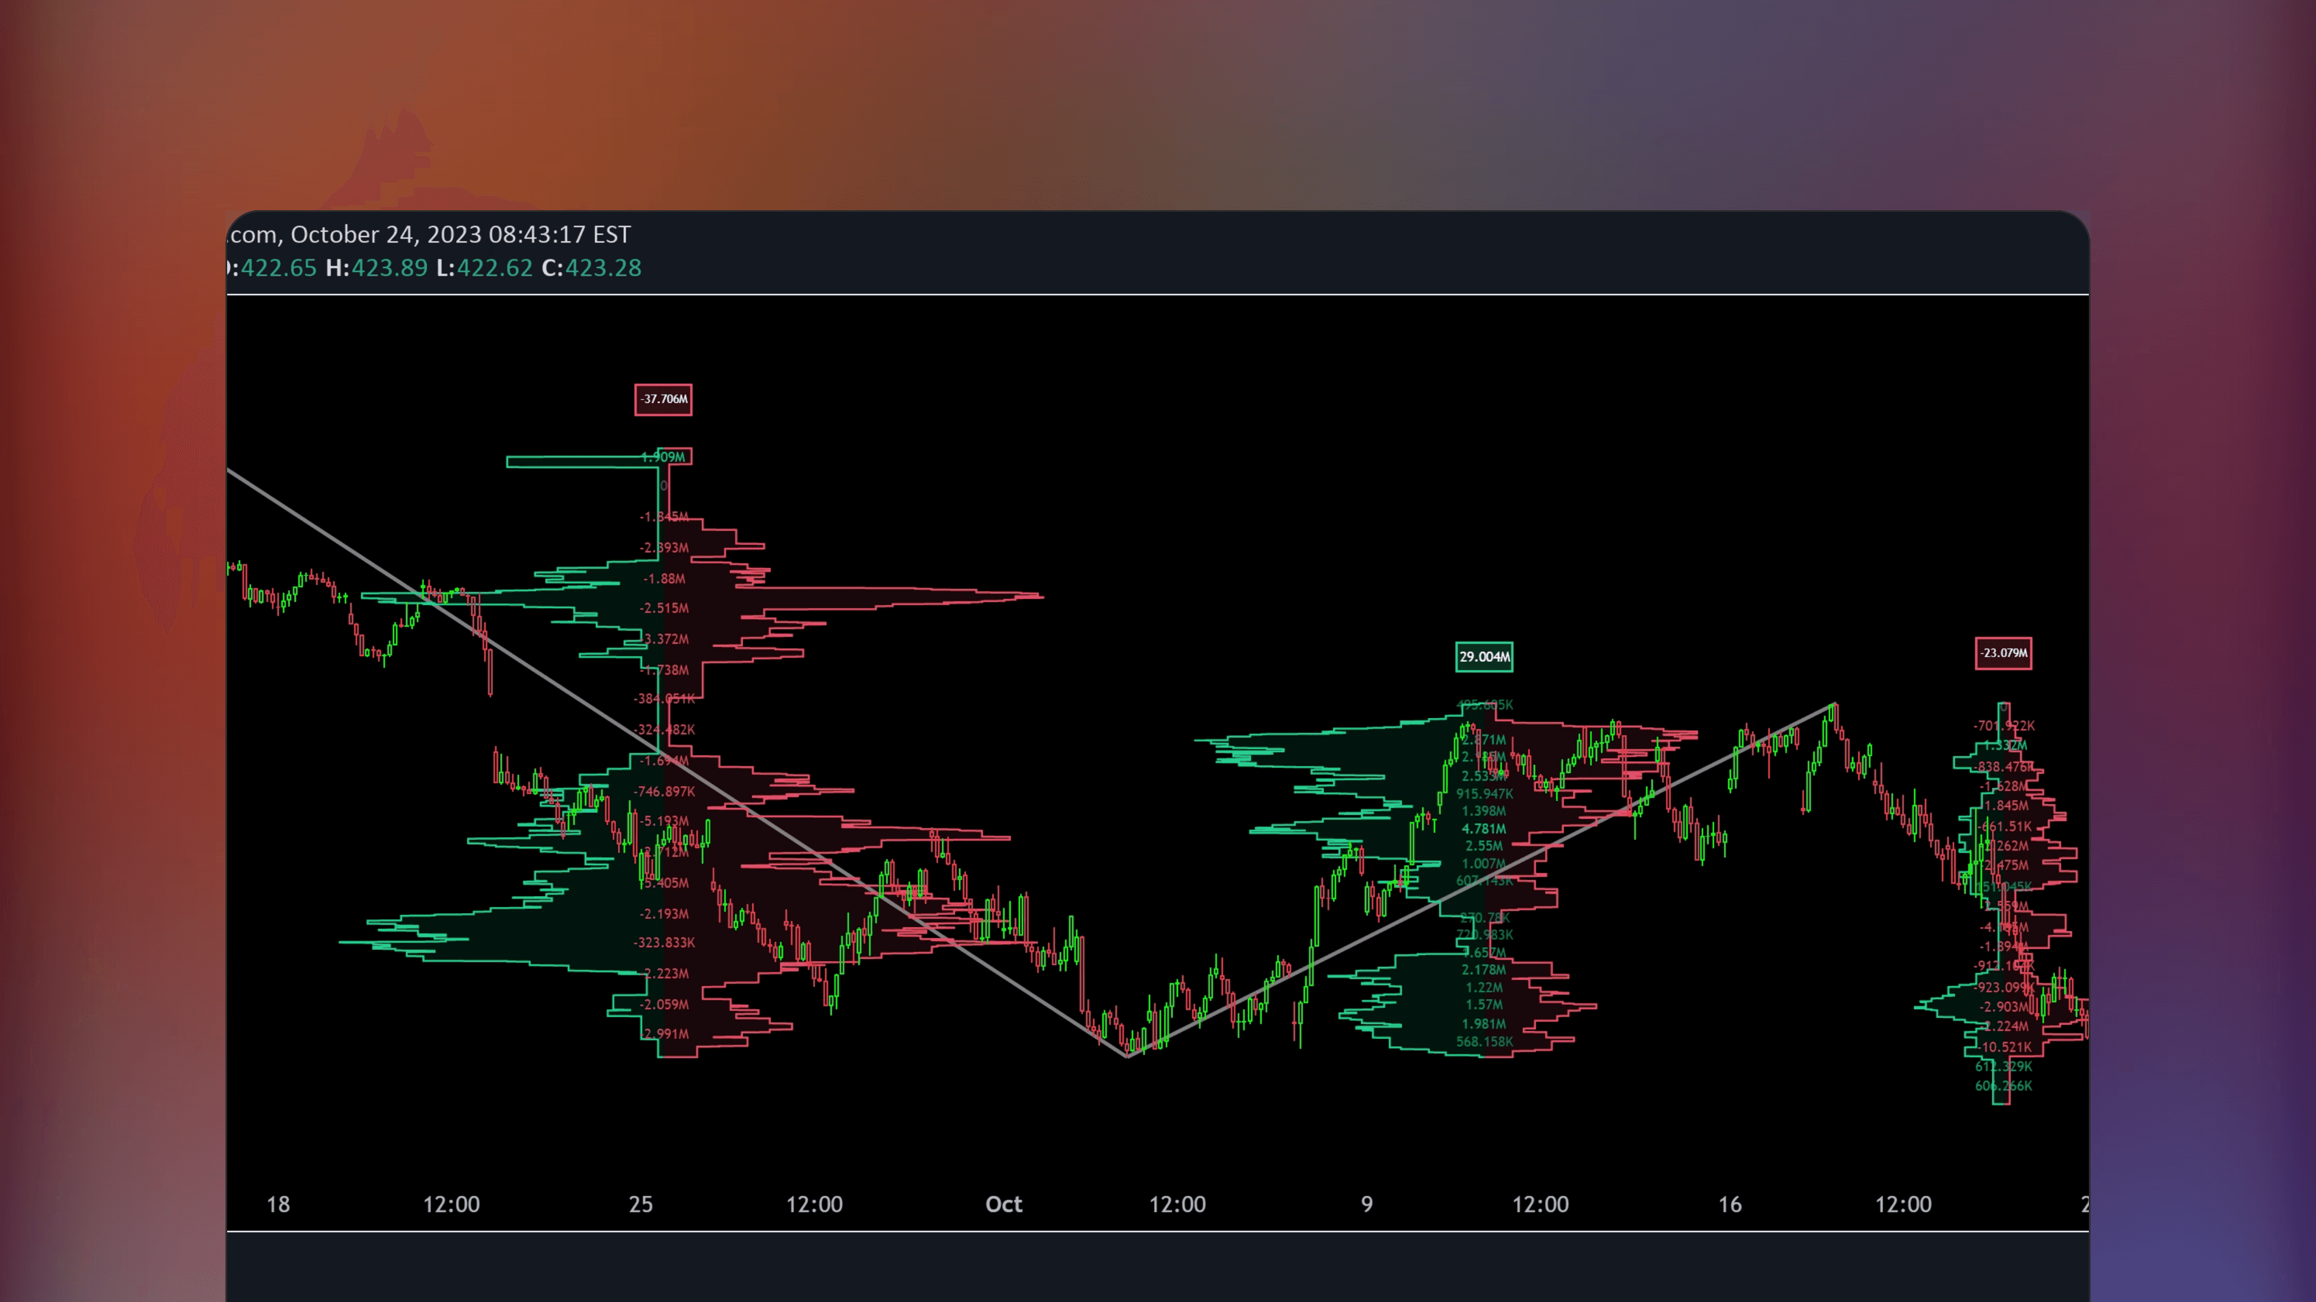
Task: Select the -2.515M profile value
Action: 663,609
